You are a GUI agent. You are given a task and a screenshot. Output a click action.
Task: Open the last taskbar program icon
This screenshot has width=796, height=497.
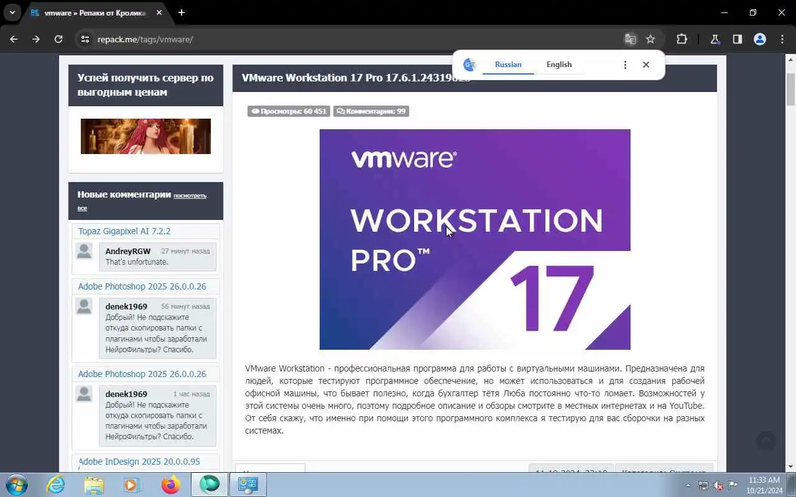pos(248,485)
